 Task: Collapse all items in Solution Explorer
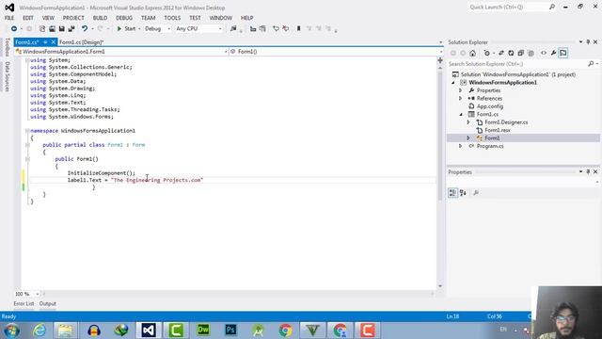520,53
